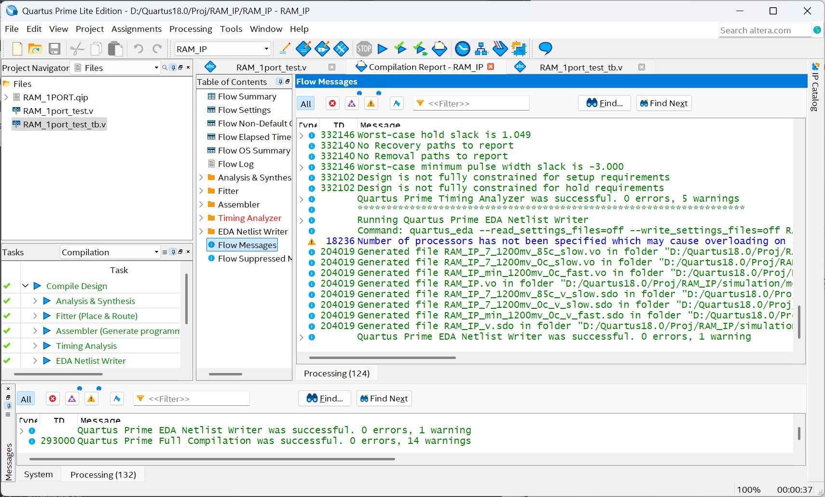
Task: Click the Cut scissors icon
Action: (x=77, y=49)
